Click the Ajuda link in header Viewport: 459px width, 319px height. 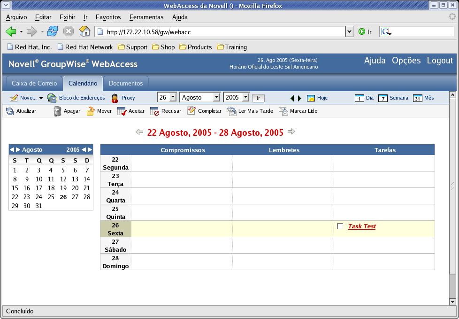[375, 60]
